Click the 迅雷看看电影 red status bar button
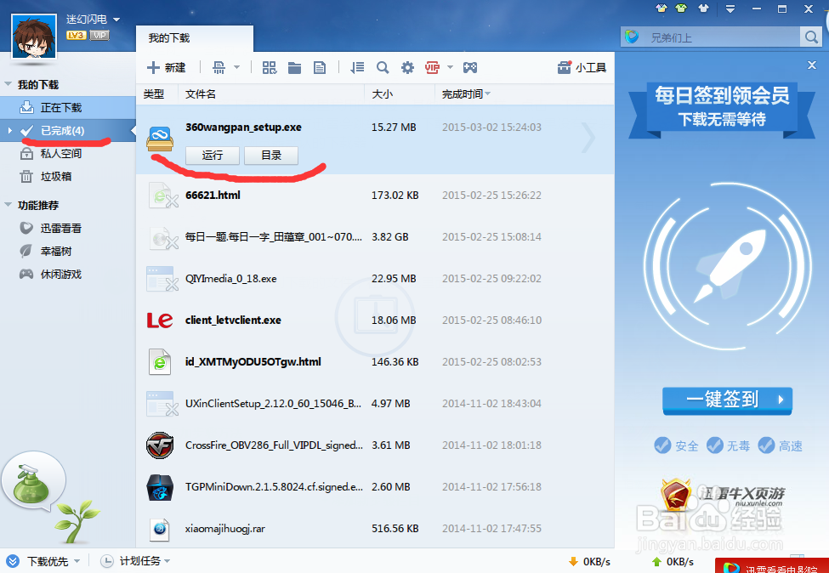Image resolution: width=829 pixels, height=573 pixels. (772, 567)
